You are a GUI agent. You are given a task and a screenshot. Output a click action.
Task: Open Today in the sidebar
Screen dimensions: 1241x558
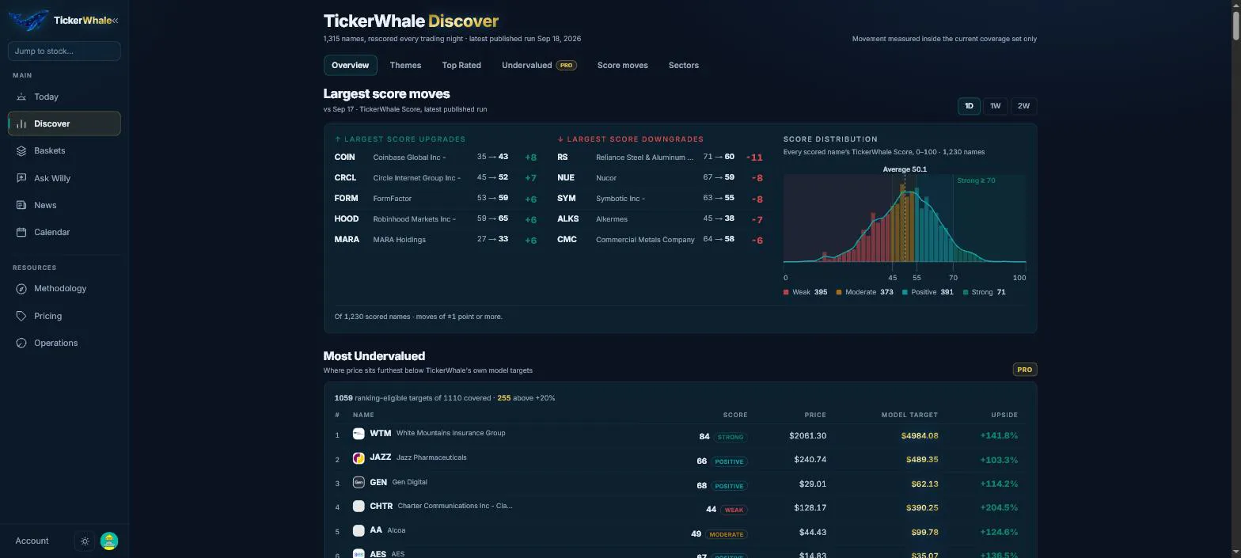[x=64, y=97]
